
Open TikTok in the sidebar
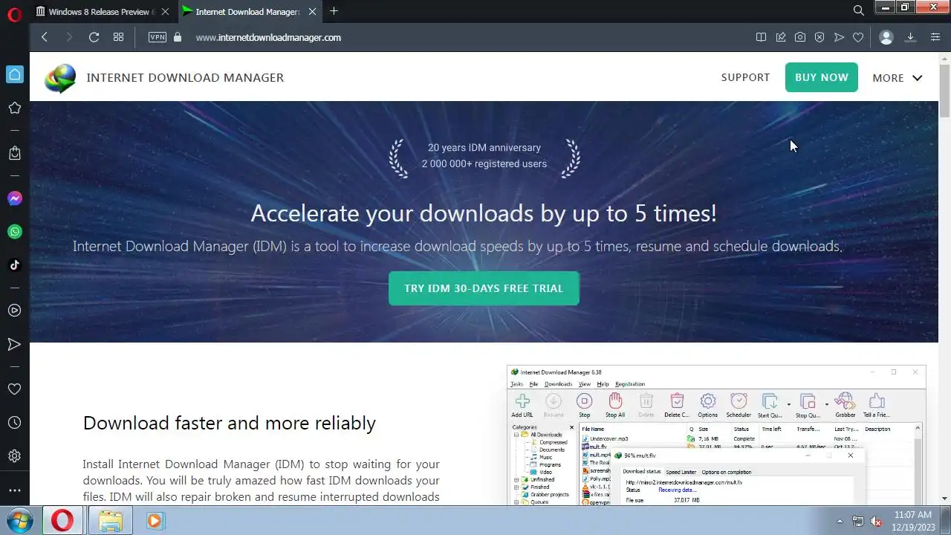click(14, 265)
